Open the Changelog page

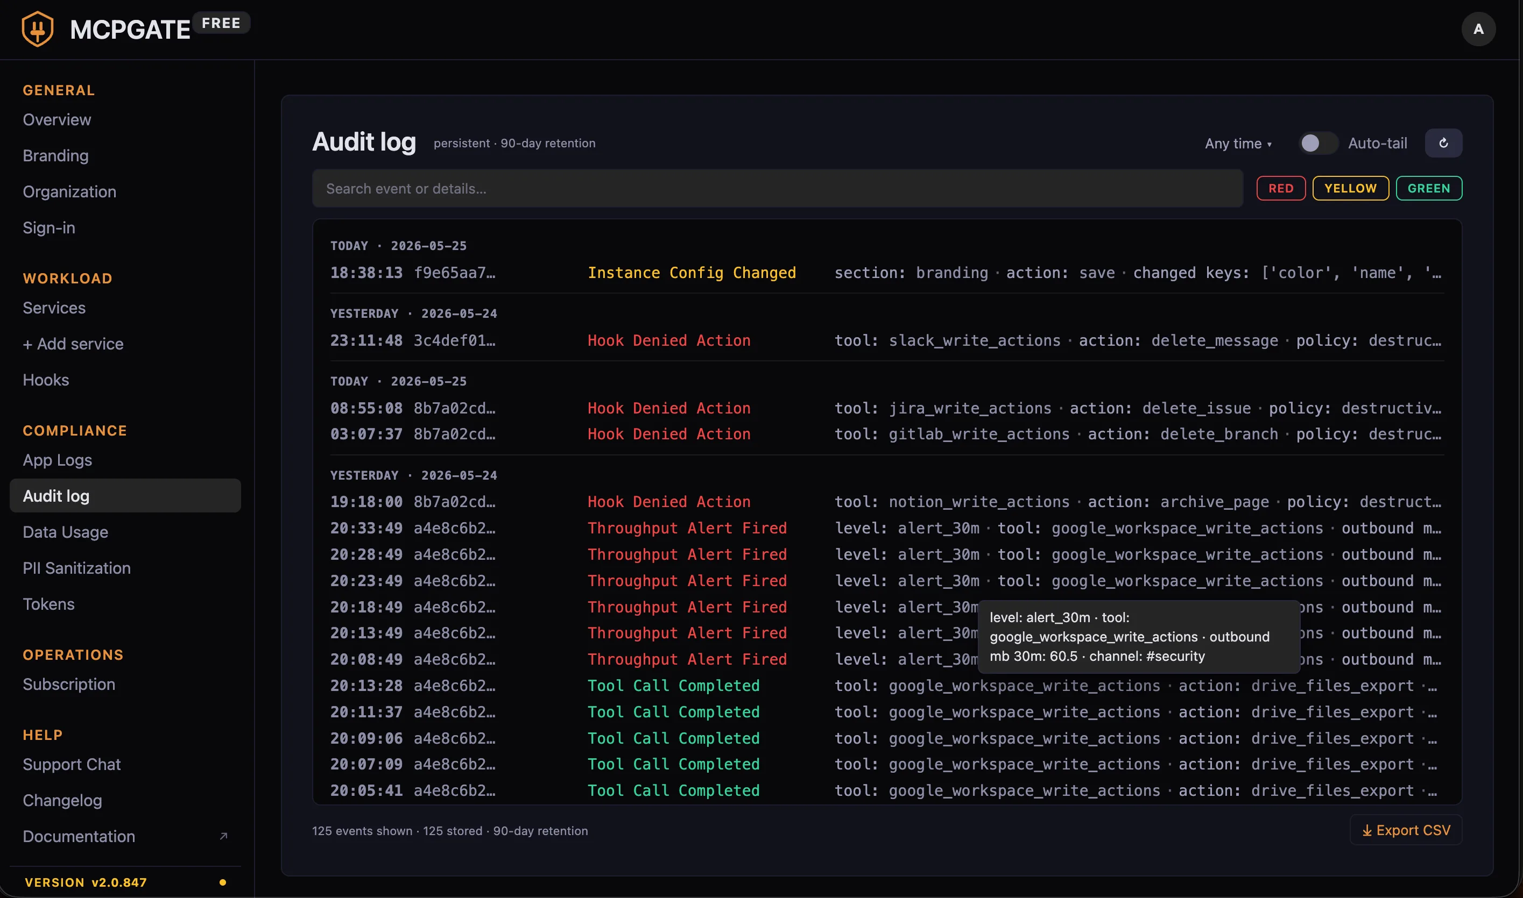coord(62,800)
